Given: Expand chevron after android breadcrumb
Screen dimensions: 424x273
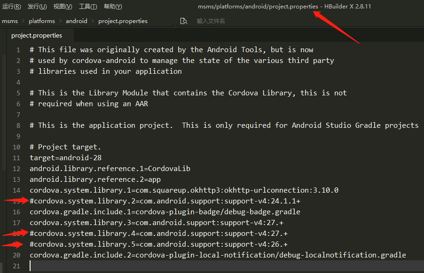Looking at the screenshot, I should point(93,21).
